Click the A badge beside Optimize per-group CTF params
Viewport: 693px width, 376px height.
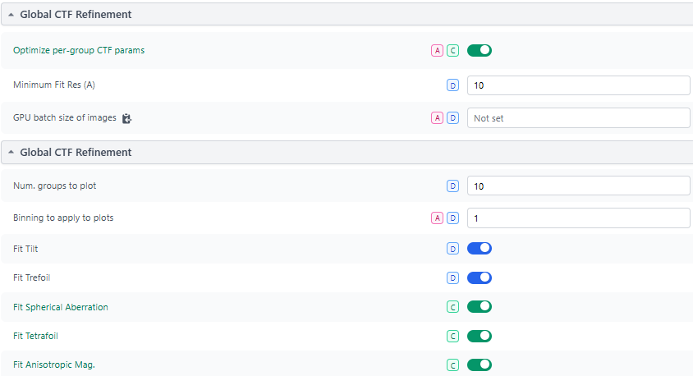pyautogui.click(x=437, y=51)
